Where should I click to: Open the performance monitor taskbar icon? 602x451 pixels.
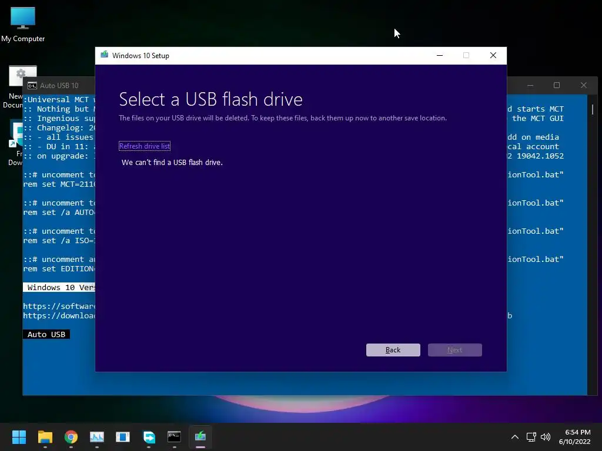tap(97, 437)
